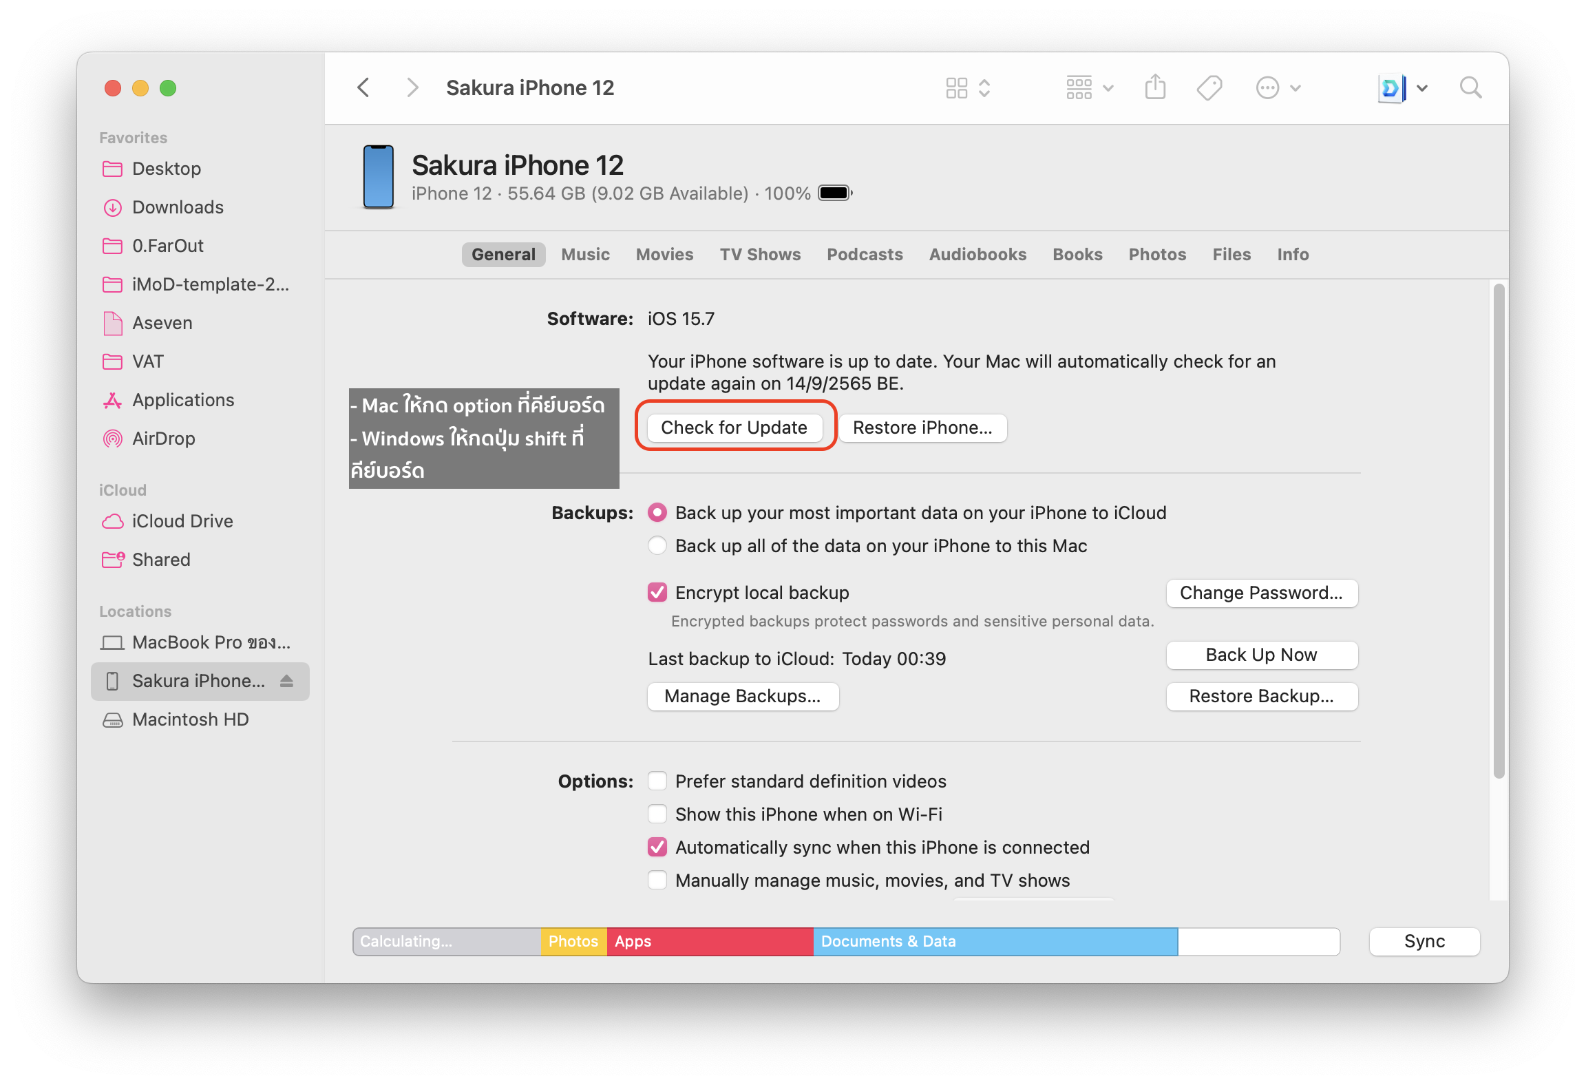Click the Share toolbar icon
The width and height of the screenshot is (1586, 1085).
pos(1155,88)
